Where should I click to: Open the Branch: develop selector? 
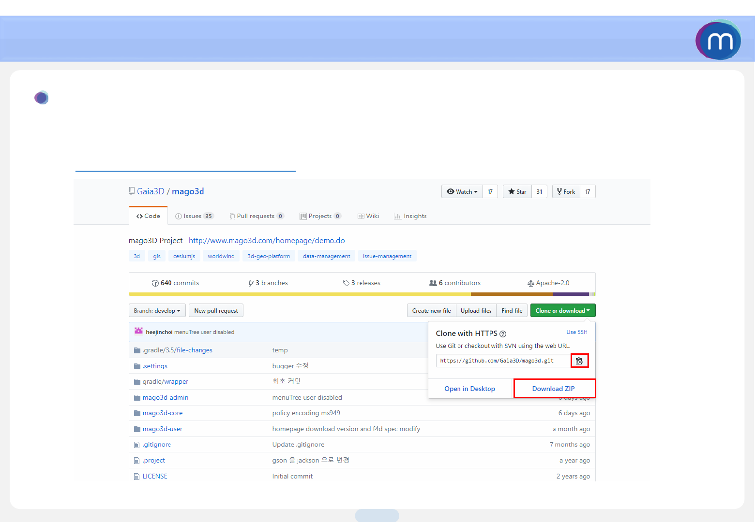pos(157,311)
